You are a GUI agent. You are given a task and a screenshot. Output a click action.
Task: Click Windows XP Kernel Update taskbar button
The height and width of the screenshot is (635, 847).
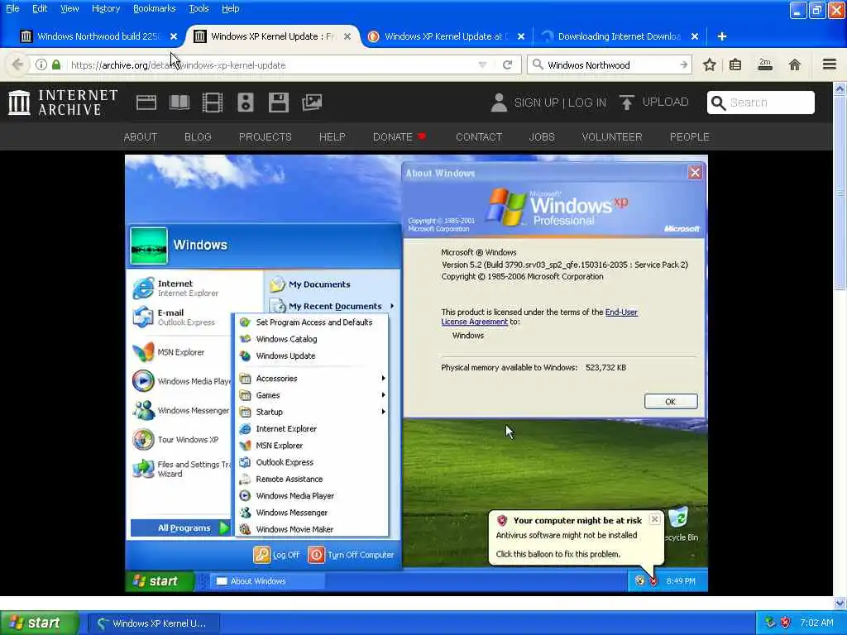[x=153, y=623]
